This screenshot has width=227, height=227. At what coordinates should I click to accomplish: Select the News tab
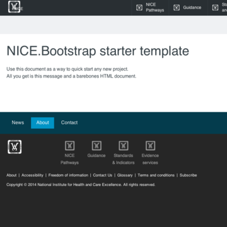point(18,122)
